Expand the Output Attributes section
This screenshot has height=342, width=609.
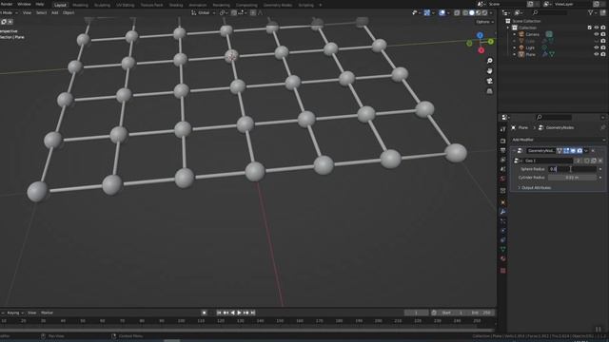click(535, 188)
